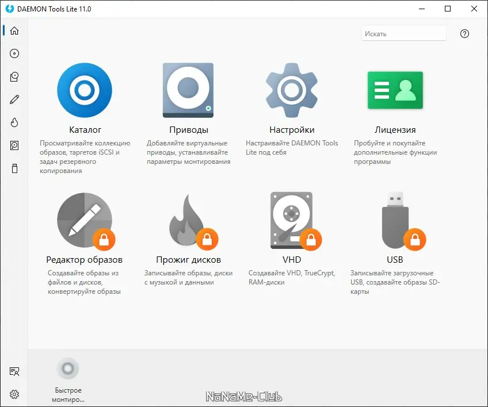Click the USB heading text

[x=395, y=260]
